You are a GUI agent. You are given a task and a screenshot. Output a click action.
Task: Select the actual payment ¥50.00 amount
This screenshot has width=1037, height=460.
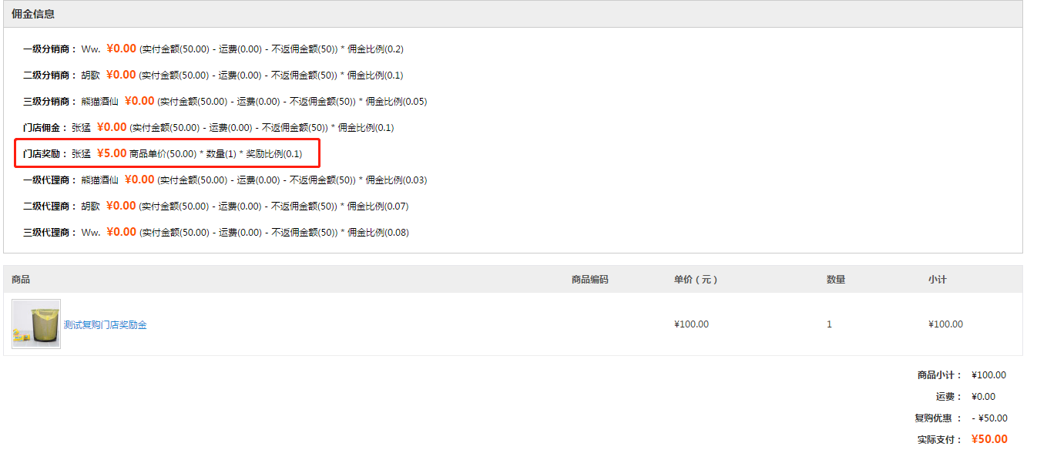click(x=989, y=439)
